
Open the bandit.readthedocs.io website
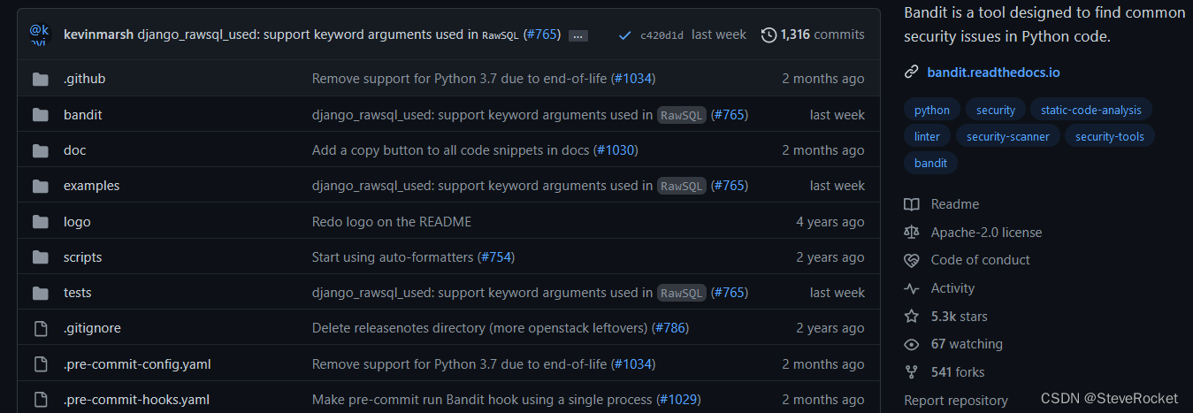(x=993, y=73)
